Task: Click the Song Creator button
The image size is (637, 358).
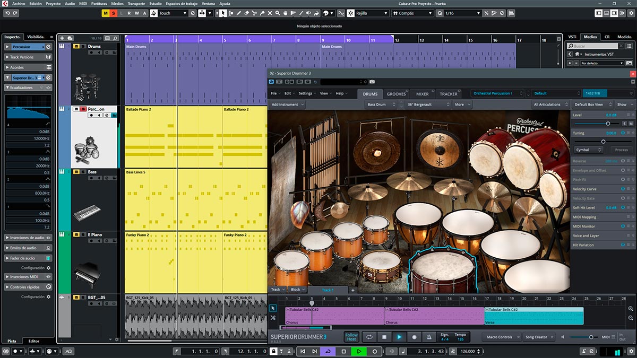Action: pos(538,337)
